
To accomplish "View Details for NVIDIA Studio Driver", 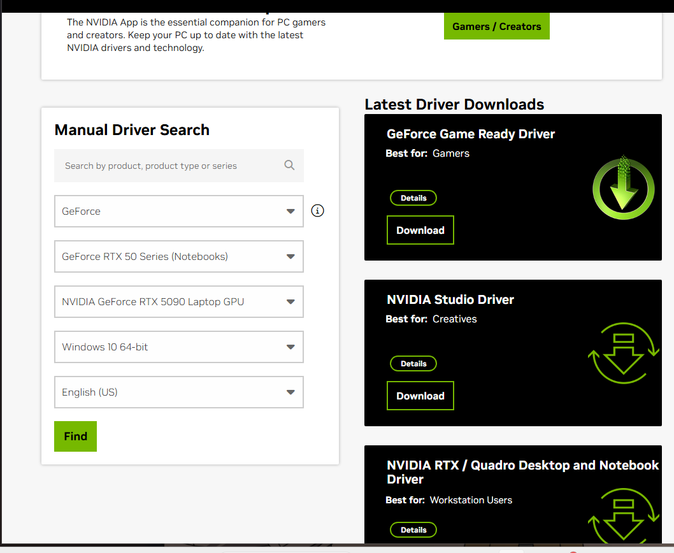I will [x=413, y=364].
